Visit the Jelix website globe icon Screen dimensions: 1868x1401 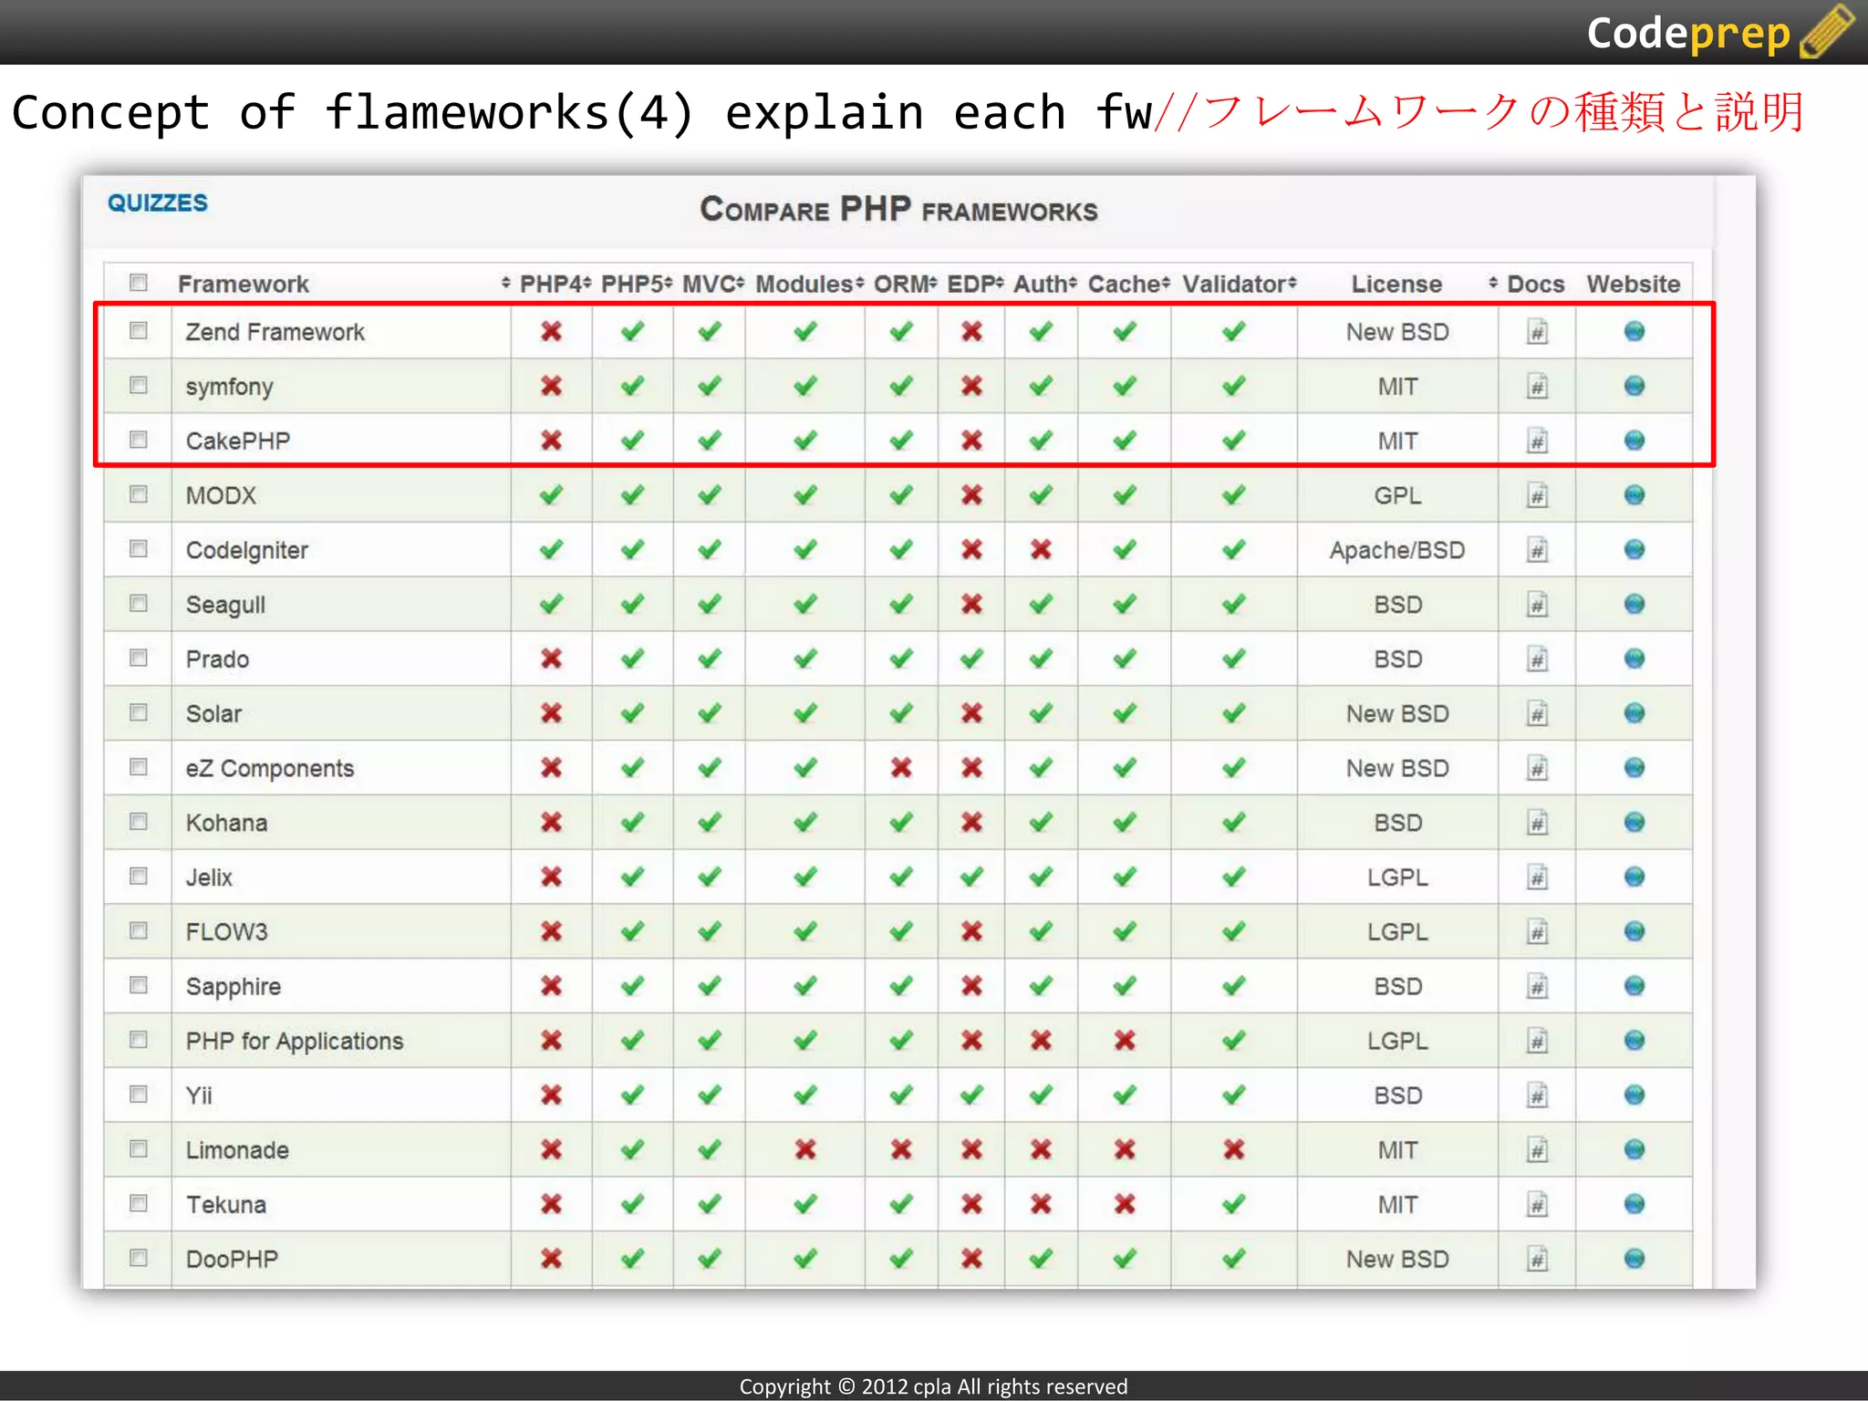(x=1634, y=877)
